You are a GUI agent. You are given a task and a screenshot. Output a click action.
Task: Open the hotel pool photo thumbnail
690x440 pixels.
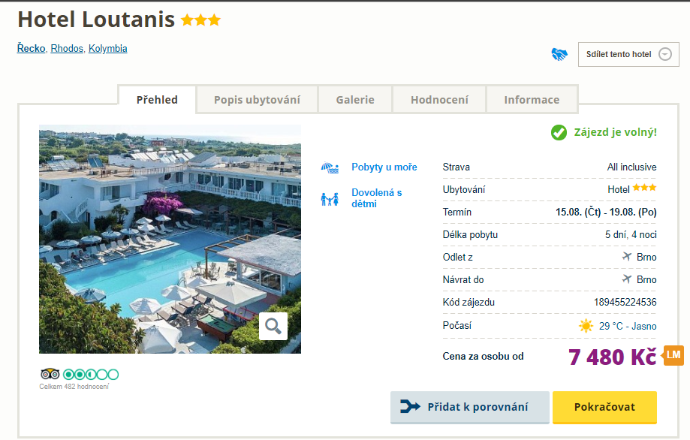[x=170, y=239]
